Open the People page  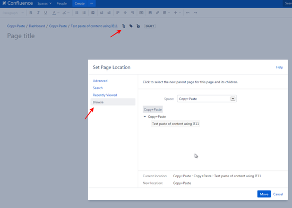click(62, 3)
